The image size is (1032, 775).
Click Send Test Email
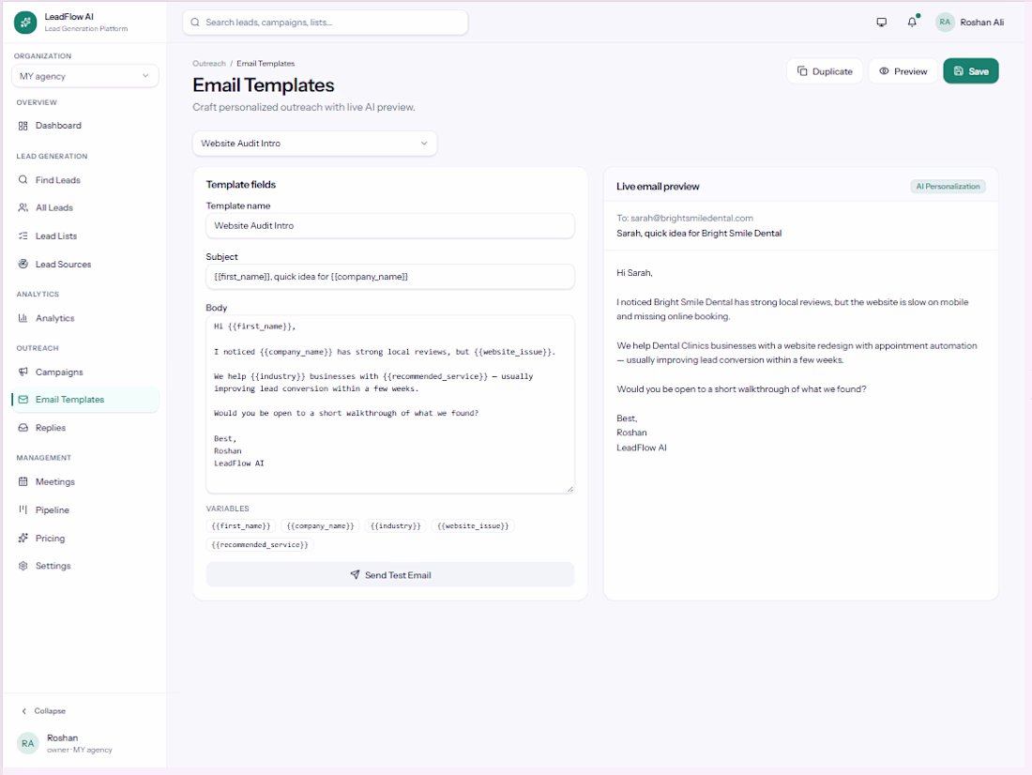tap(390, 575)
